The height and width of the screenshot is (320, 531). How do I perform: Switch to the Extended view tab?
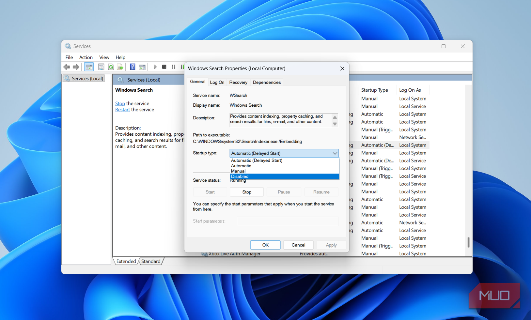coord(126,261)
